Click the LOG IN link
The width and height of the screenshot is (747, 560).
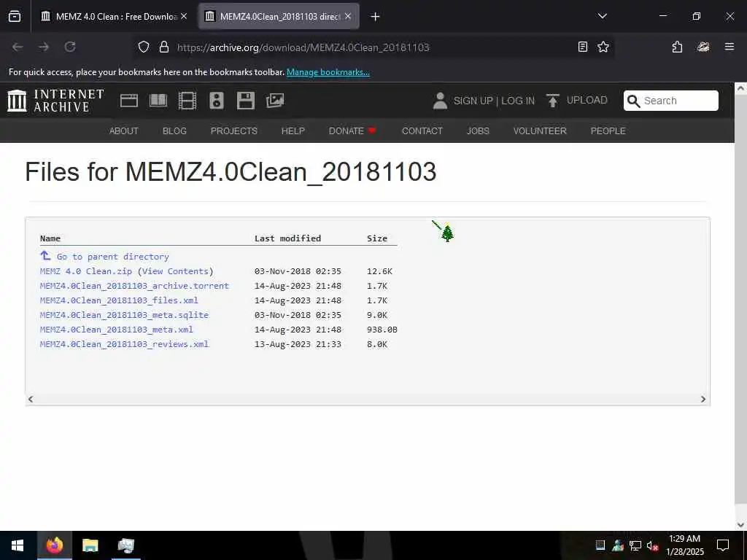(x=518, y=101)
